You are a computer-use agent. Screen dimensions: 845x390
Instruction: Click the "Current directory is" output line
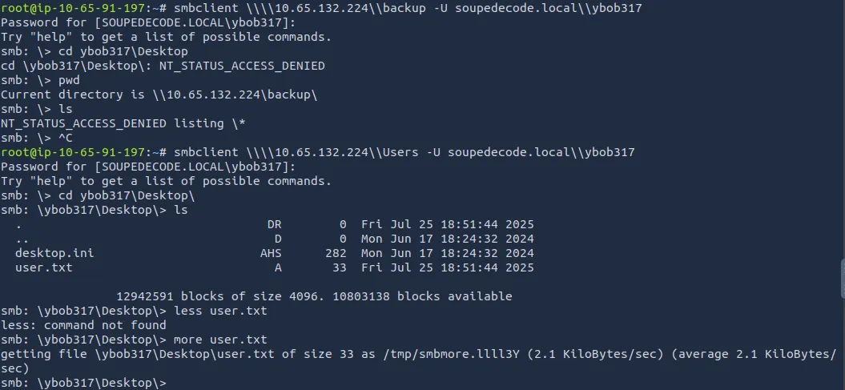(x=159, y=94)
